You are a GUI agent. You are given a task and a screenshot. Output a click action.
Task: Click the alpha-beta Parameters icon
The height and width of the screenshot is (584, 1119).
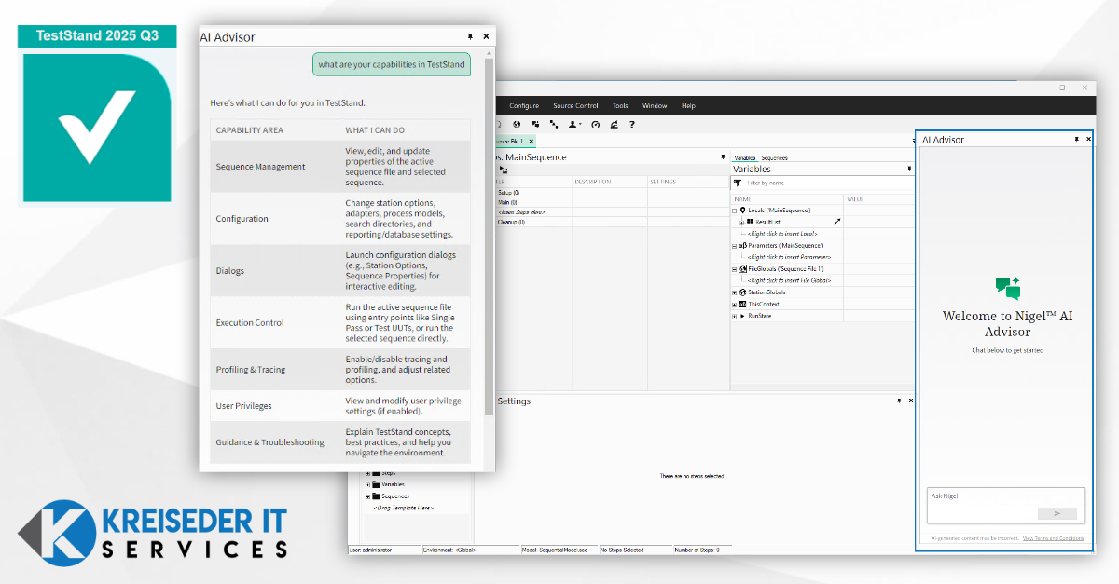742,245
